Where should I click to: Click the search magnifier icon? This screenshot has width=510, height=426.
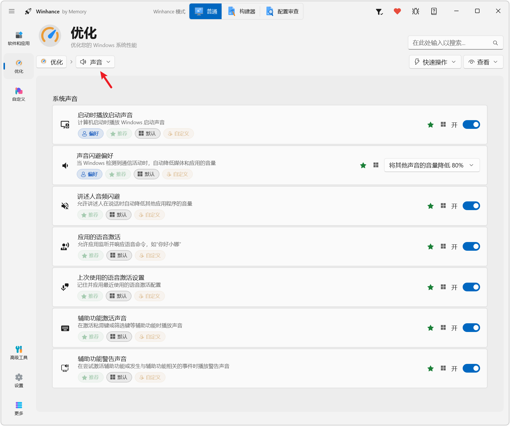pyautogui.click(x=495, y=43)
